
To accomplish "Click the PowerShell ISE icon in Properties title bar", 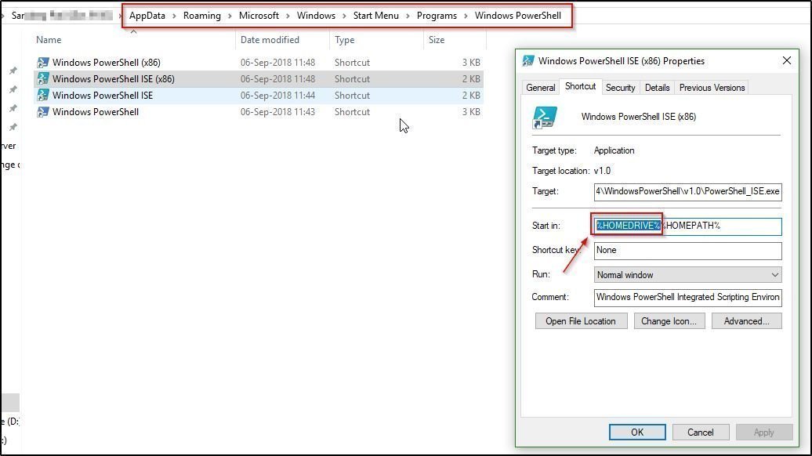I will click(528, 61).
